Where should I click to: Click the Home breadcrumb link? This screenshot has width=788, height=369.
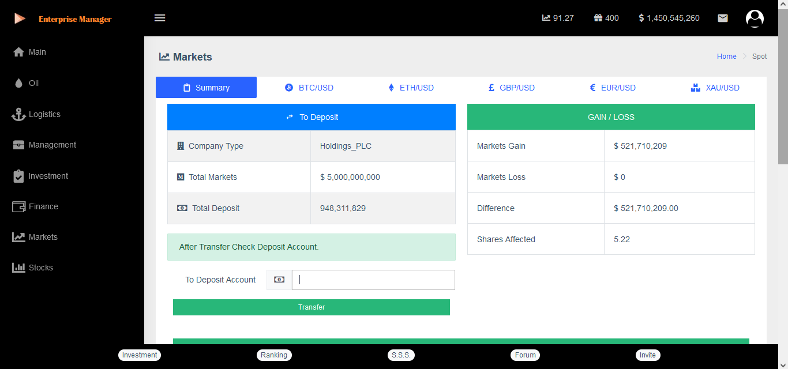click(x=726, y=57)
